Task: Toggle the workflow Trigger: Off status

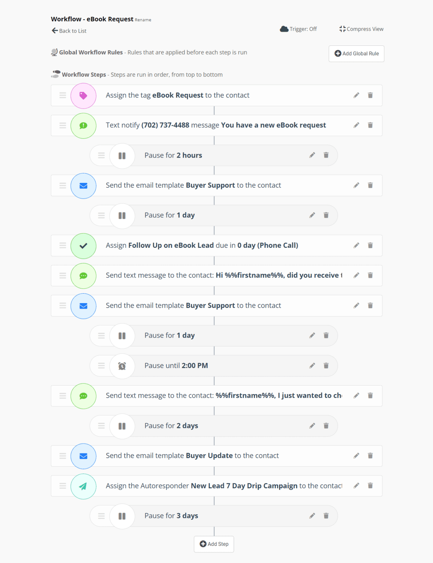Action: tap(299, 29)
